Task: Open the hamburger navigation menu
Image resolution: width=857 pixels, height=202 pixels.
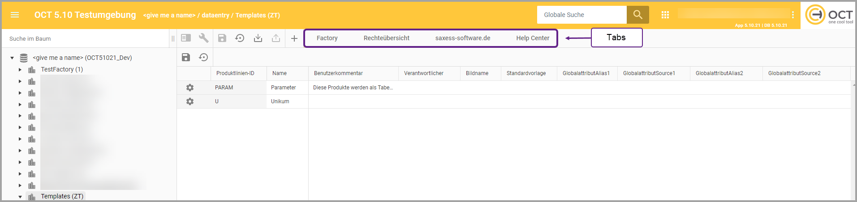Action: click(x=15, y=15)
